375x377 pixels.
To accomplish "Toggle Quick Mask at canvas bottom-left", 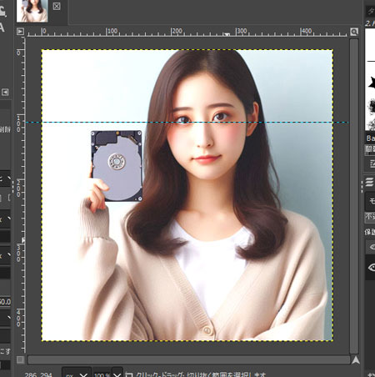I will pos(20,359).
